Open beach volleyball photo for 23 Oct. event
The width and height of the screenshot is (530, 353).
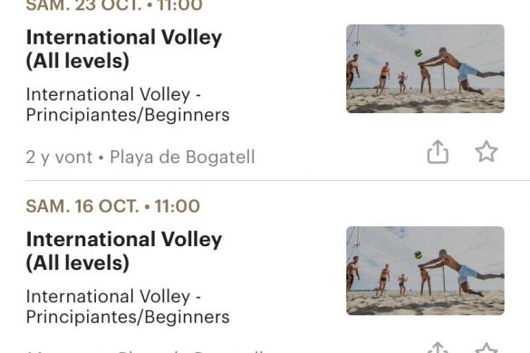click(425, 69)
